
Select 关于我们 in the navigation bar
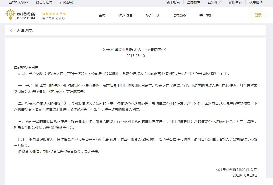pos(206,15)
